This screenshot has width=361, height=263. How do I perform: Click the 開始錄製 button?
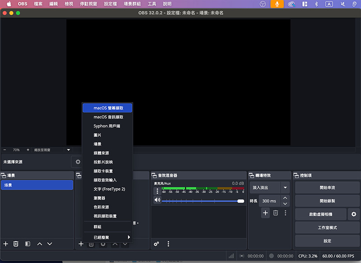(327, 201)
